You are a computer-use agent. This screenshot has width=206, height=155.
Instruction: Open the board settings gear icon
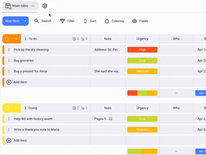[x=45, y=6]
